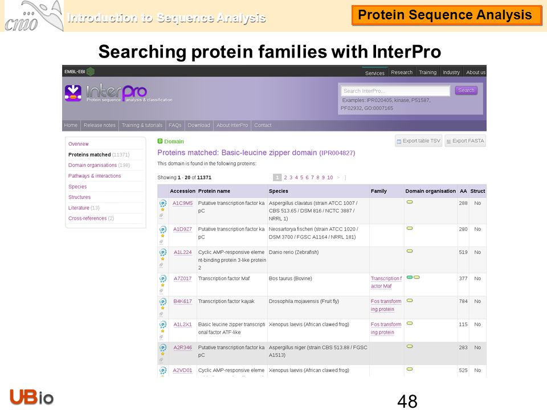Viewport: 547px width, 410px height.
Task: Click Services in the top navigation bar
Action: tap(375, 73)
